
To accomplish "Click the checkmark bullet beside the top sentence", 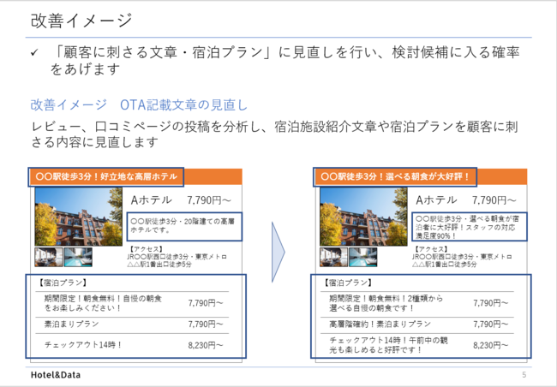I will tap(34, 53).
